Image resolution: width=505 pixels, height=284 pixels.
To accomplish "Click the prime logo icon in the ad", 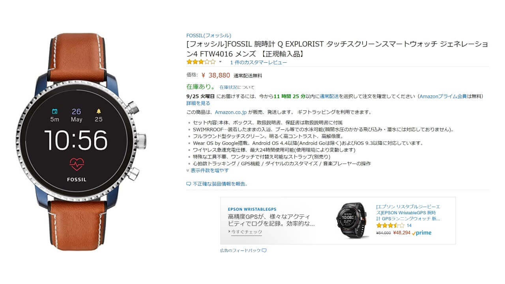I will coord(421,233).
